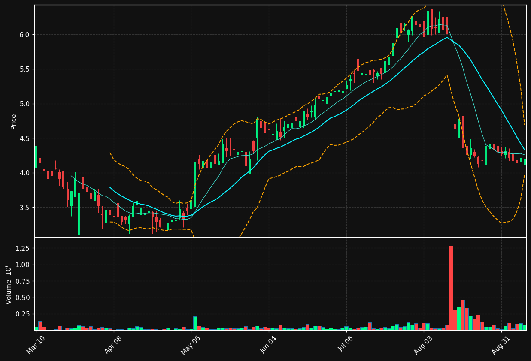Select the 4.5 price tick label

click(25, 138)
